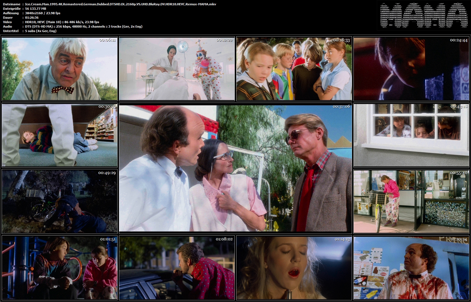Select the bloody shirt thumbnail at 01:20:24
The width and height of the screenshot is (471, 302).
(411, 268)
